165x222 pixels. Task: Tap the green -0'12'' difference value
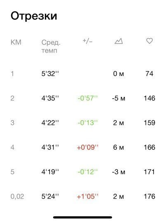pyautogui.click(x=87, y=172)
